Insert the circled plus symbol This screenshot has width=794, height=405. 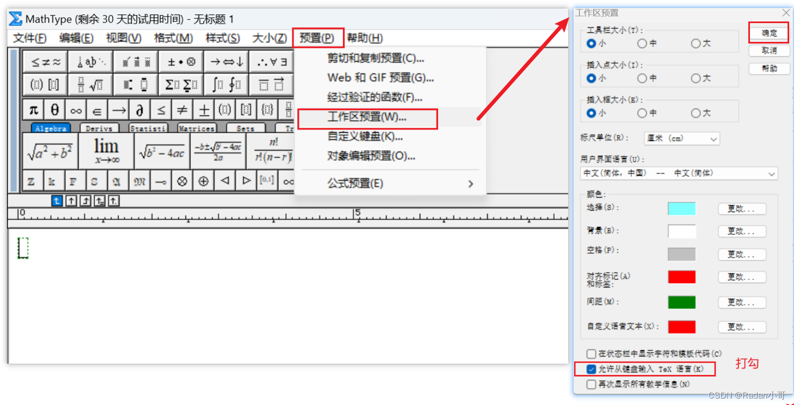[x=203, y=181]
